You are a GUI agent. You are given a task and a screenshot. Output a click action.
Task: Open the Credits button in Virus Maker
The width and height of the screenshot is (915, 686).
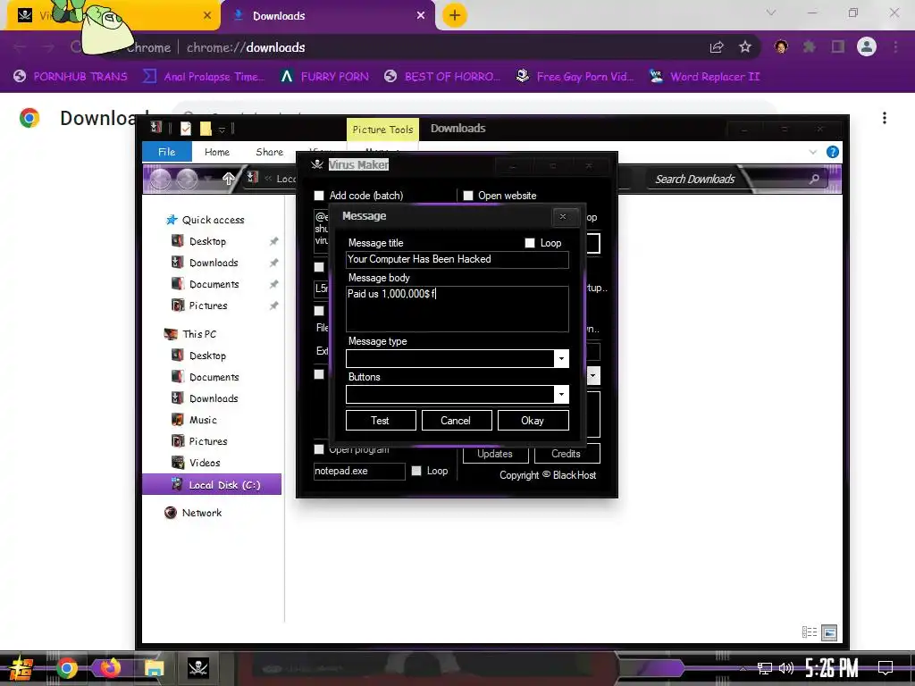point(566,453)
